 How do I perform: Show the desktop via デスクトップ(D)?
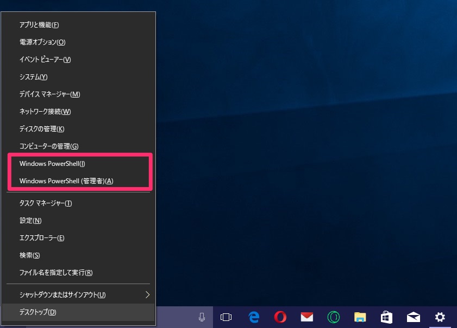point(78,312)
